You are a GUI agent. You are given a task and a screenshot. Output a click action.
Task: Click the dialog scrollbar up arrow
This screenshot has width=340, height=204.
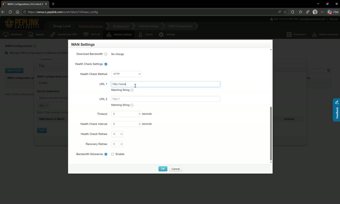(271, 50)
